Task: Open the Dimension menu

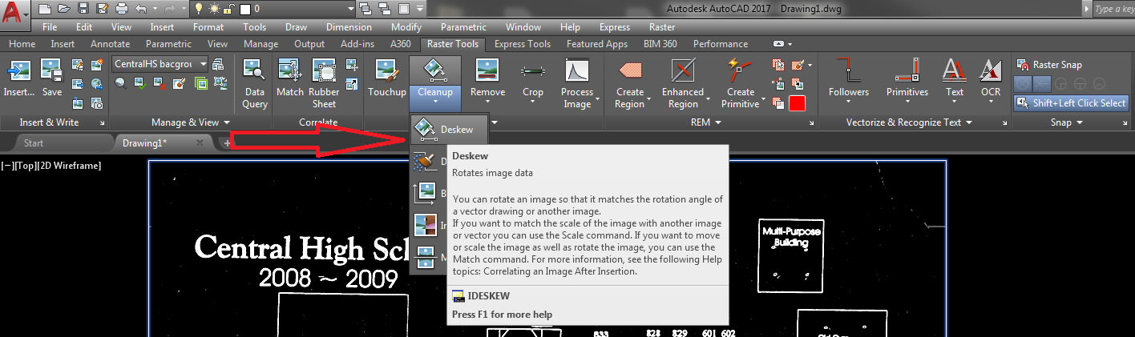Action: pos(349,27)
